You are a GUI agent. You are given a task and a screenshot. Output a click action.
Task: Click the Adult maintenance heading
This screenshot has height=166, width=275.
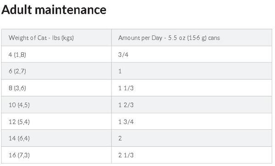point(54,10)
